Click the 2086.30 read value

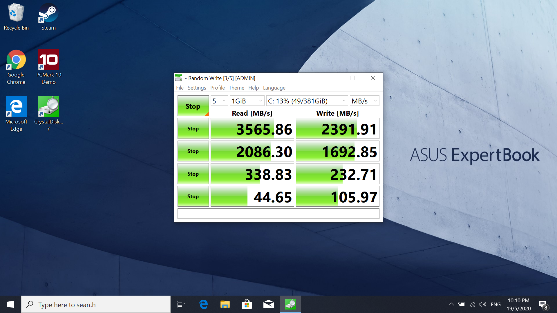(x=252, y=151)
